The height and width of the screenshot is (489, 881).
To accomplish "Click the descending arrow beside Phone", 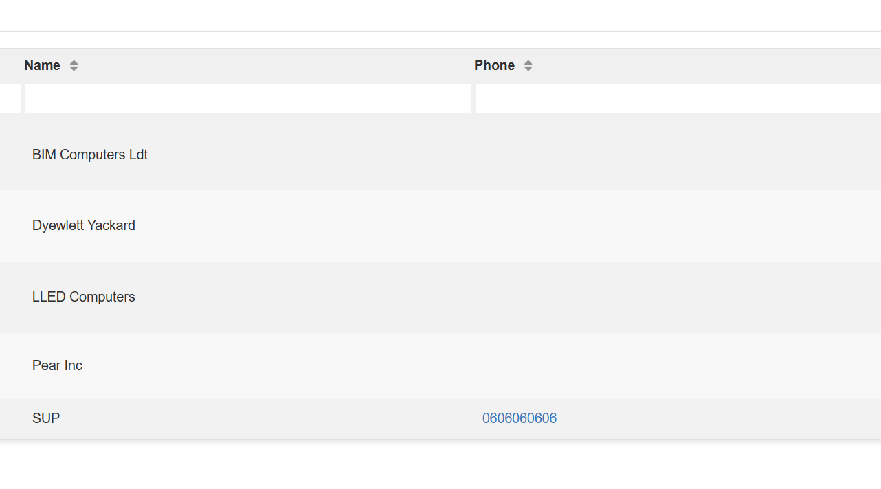I will (528, 69).
